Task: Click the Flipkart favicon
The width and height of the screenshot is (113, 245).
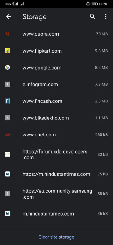Action: tap(7, 51)
